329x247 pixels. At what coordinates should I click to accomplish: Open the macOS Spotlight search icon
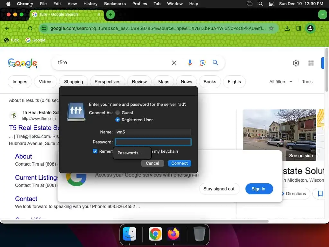tap(260, 4)
